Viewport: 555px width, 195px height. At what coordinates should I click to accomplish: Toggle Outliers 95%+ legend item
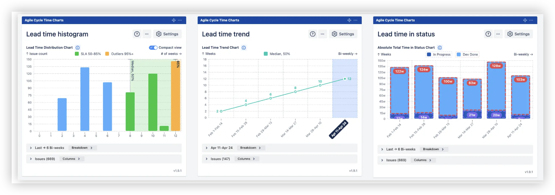click(x=119, y=54)
